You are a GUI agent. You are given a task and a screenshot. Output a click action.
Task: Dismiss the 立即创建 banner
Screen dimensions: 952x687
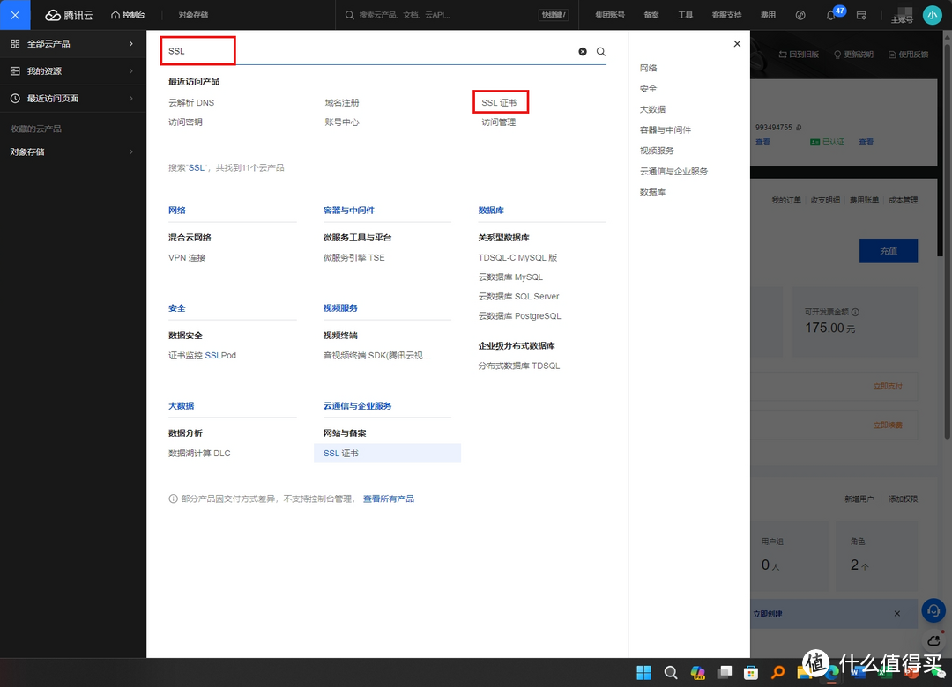[x=896, y=614]
